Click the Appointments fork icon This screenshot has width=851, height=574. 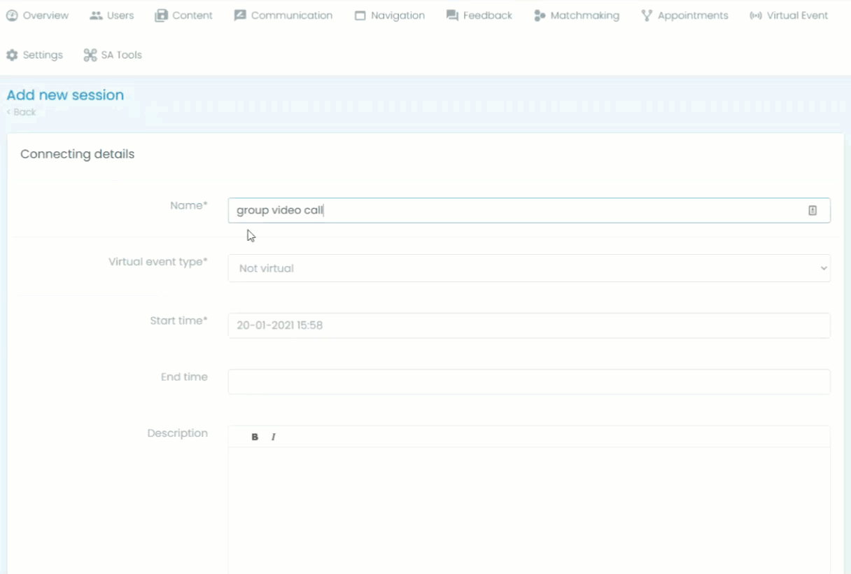647,15
